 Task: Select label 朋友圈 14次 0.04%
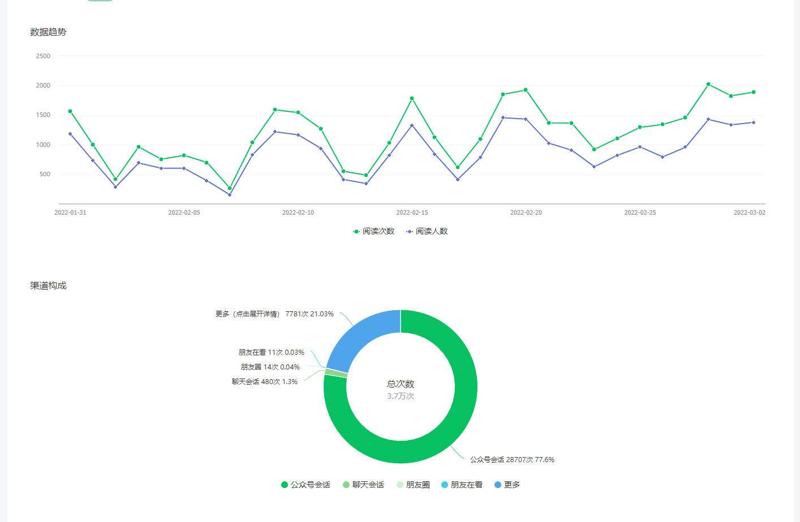tap(270, 367)
